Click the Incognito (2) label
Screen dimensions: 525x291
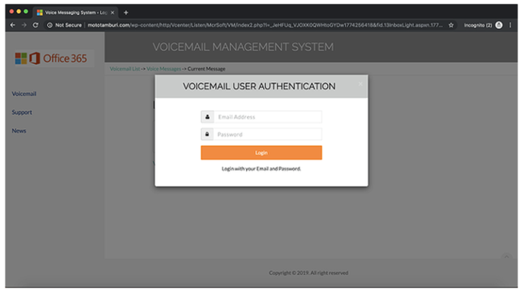click(478, 25)
